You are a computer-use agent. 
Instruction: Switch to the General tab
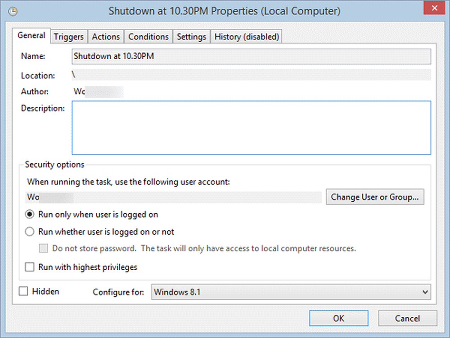[31, 36]
